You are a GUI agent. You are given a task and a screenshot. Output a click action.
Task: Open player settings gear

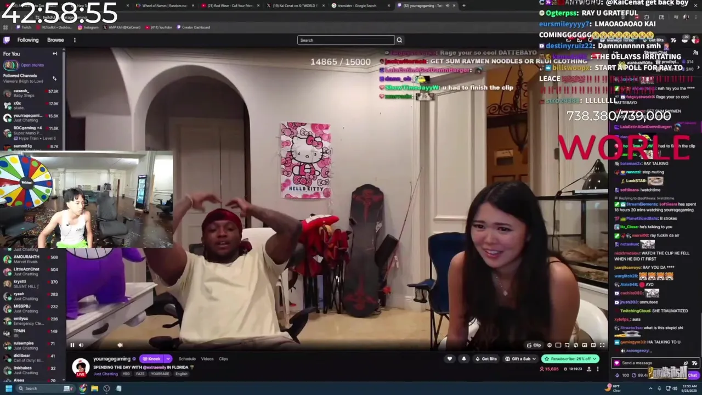(550, 345)
